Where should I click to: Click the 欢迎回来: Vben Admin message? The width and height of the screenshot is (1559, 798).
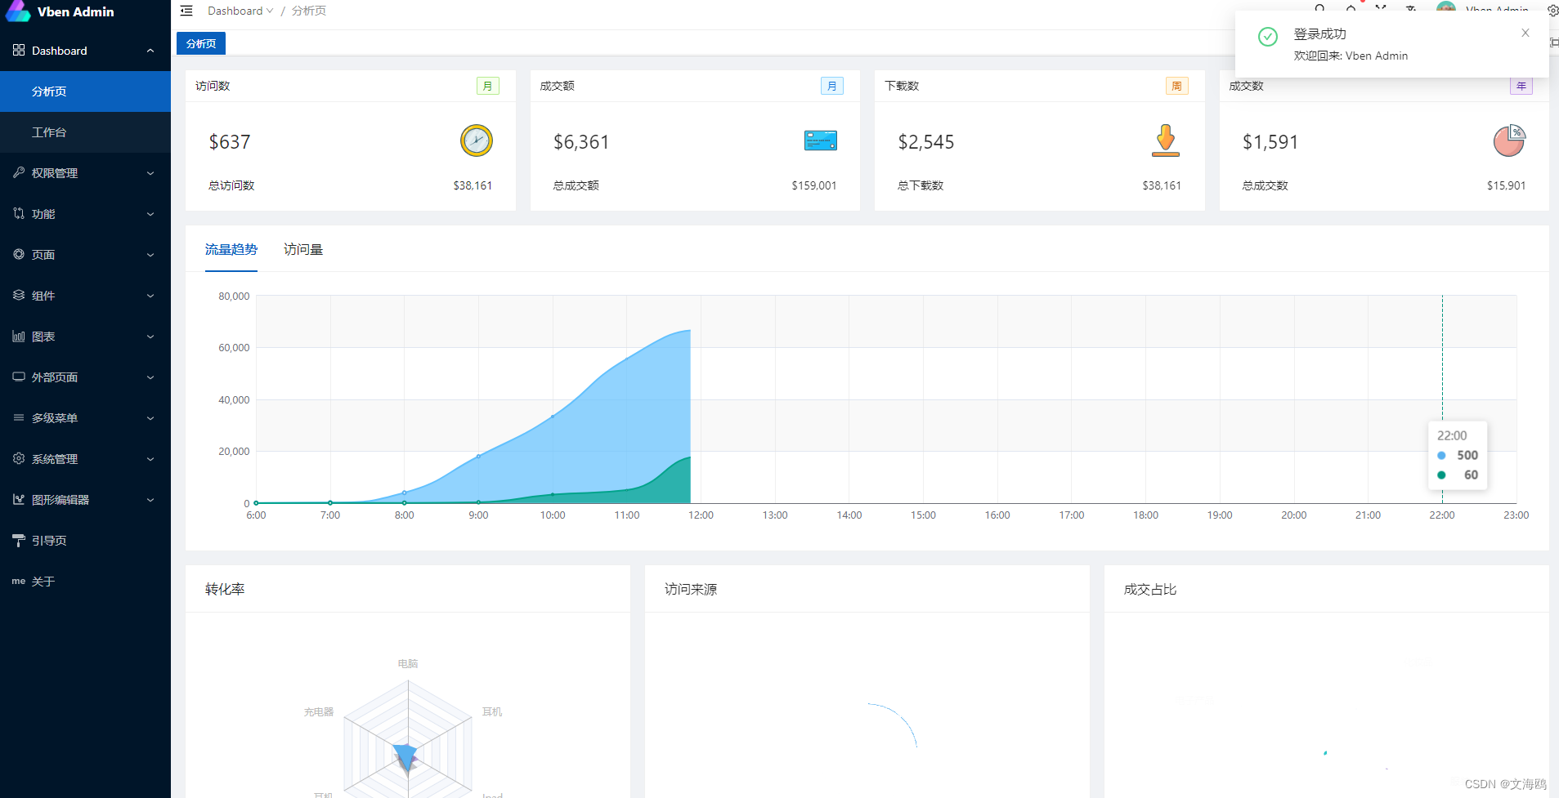tap(1351, 56)
